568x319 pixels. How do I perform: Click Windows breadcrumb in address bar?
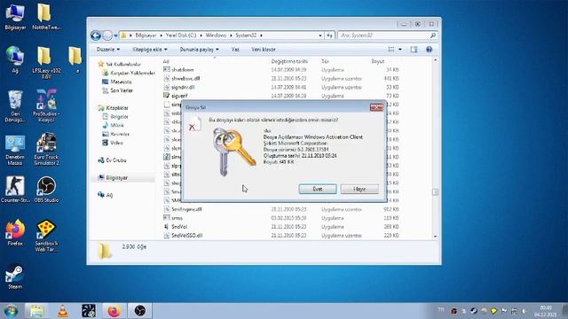tap(216, 35)
